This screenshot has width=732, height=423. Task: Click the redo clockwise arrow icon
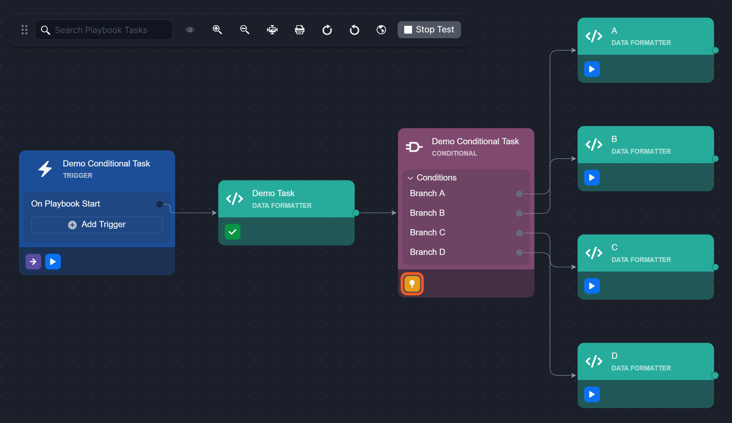pyautogui.click(x=327, y=30)
